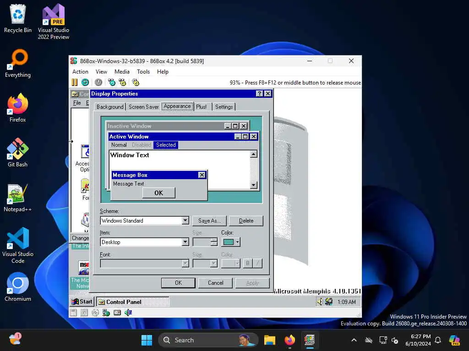
Task: Toggle the Bold font button
Action: coord(247,263)
